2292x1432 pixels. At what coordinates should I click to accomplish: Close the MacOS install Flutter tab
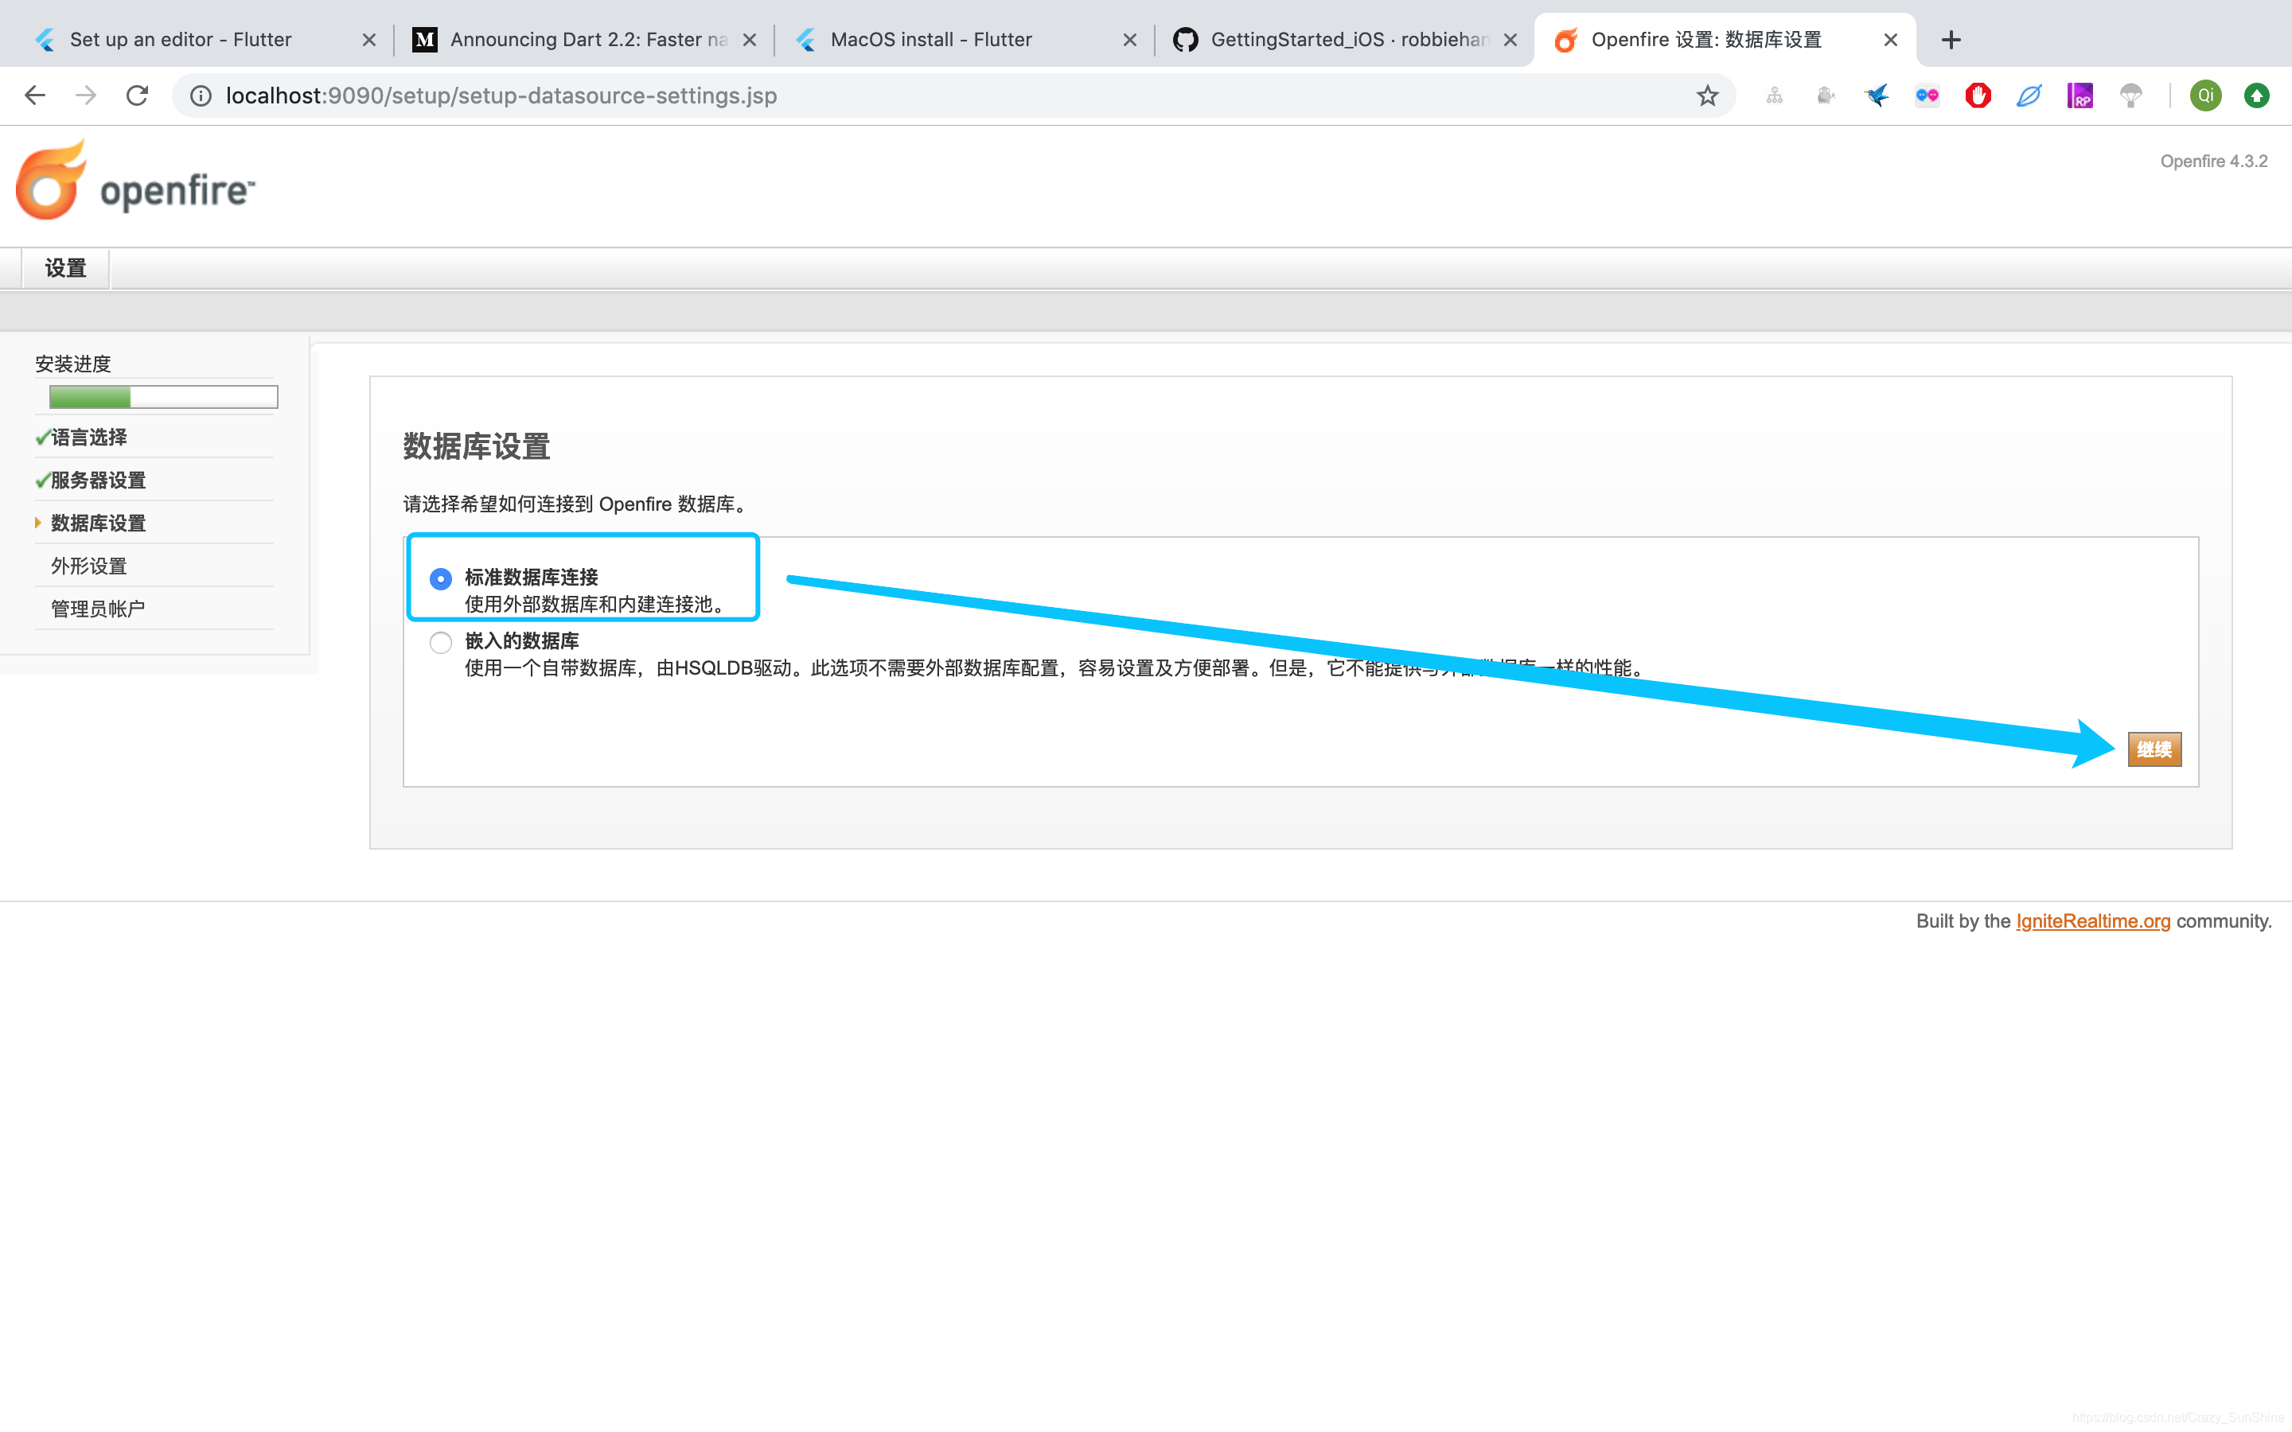pos(1130,40)
